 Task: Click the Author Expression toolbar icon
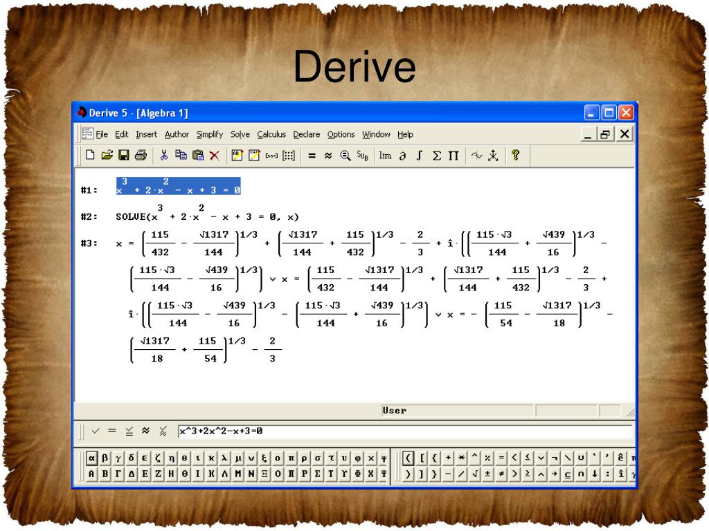click(237, 156)
